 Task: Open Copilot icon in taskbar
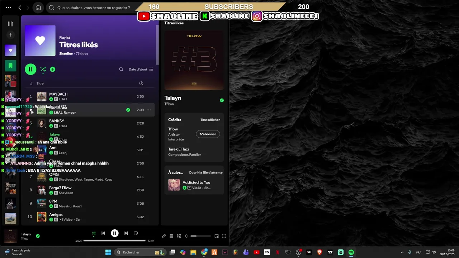pos(183,252)
